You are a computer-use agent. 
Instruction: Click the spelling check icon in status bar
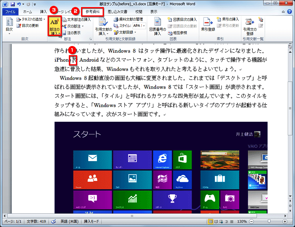tap(53, 221)
